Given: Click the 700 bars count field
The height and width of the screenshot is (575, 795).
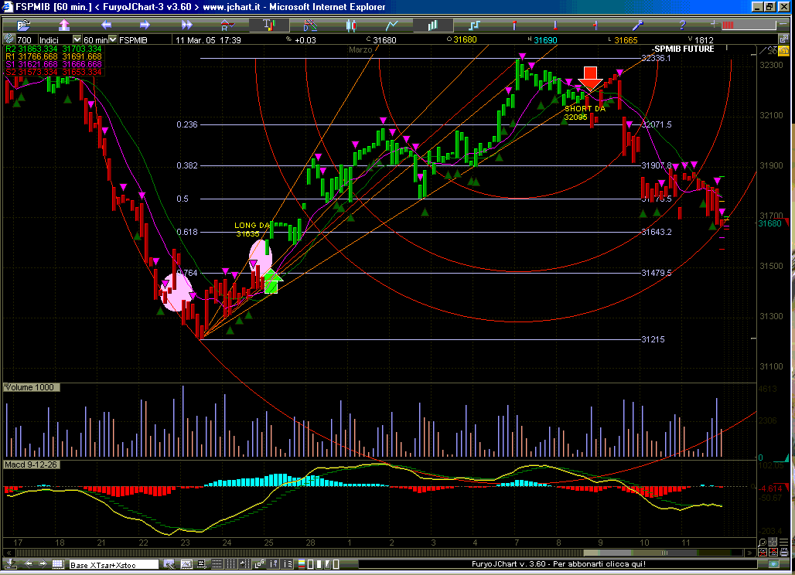Looking at the screenshot, I should click(25, 39).
